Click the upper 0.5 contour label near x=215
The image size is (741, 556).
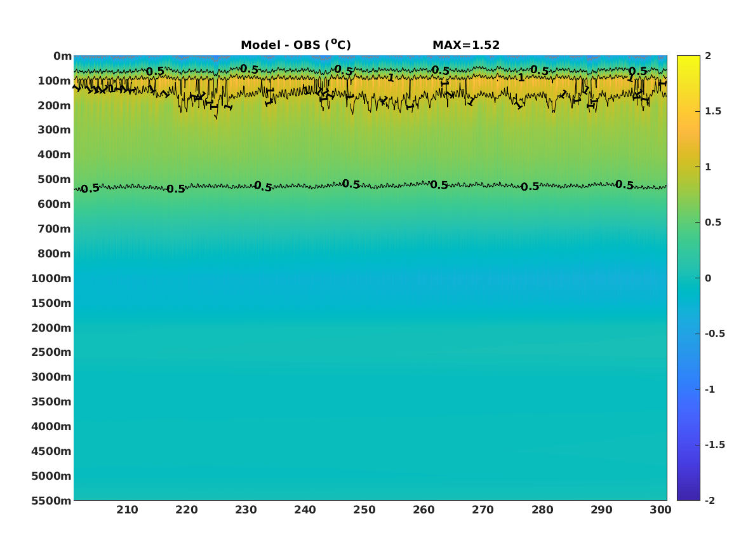click(x=155, y=72)
